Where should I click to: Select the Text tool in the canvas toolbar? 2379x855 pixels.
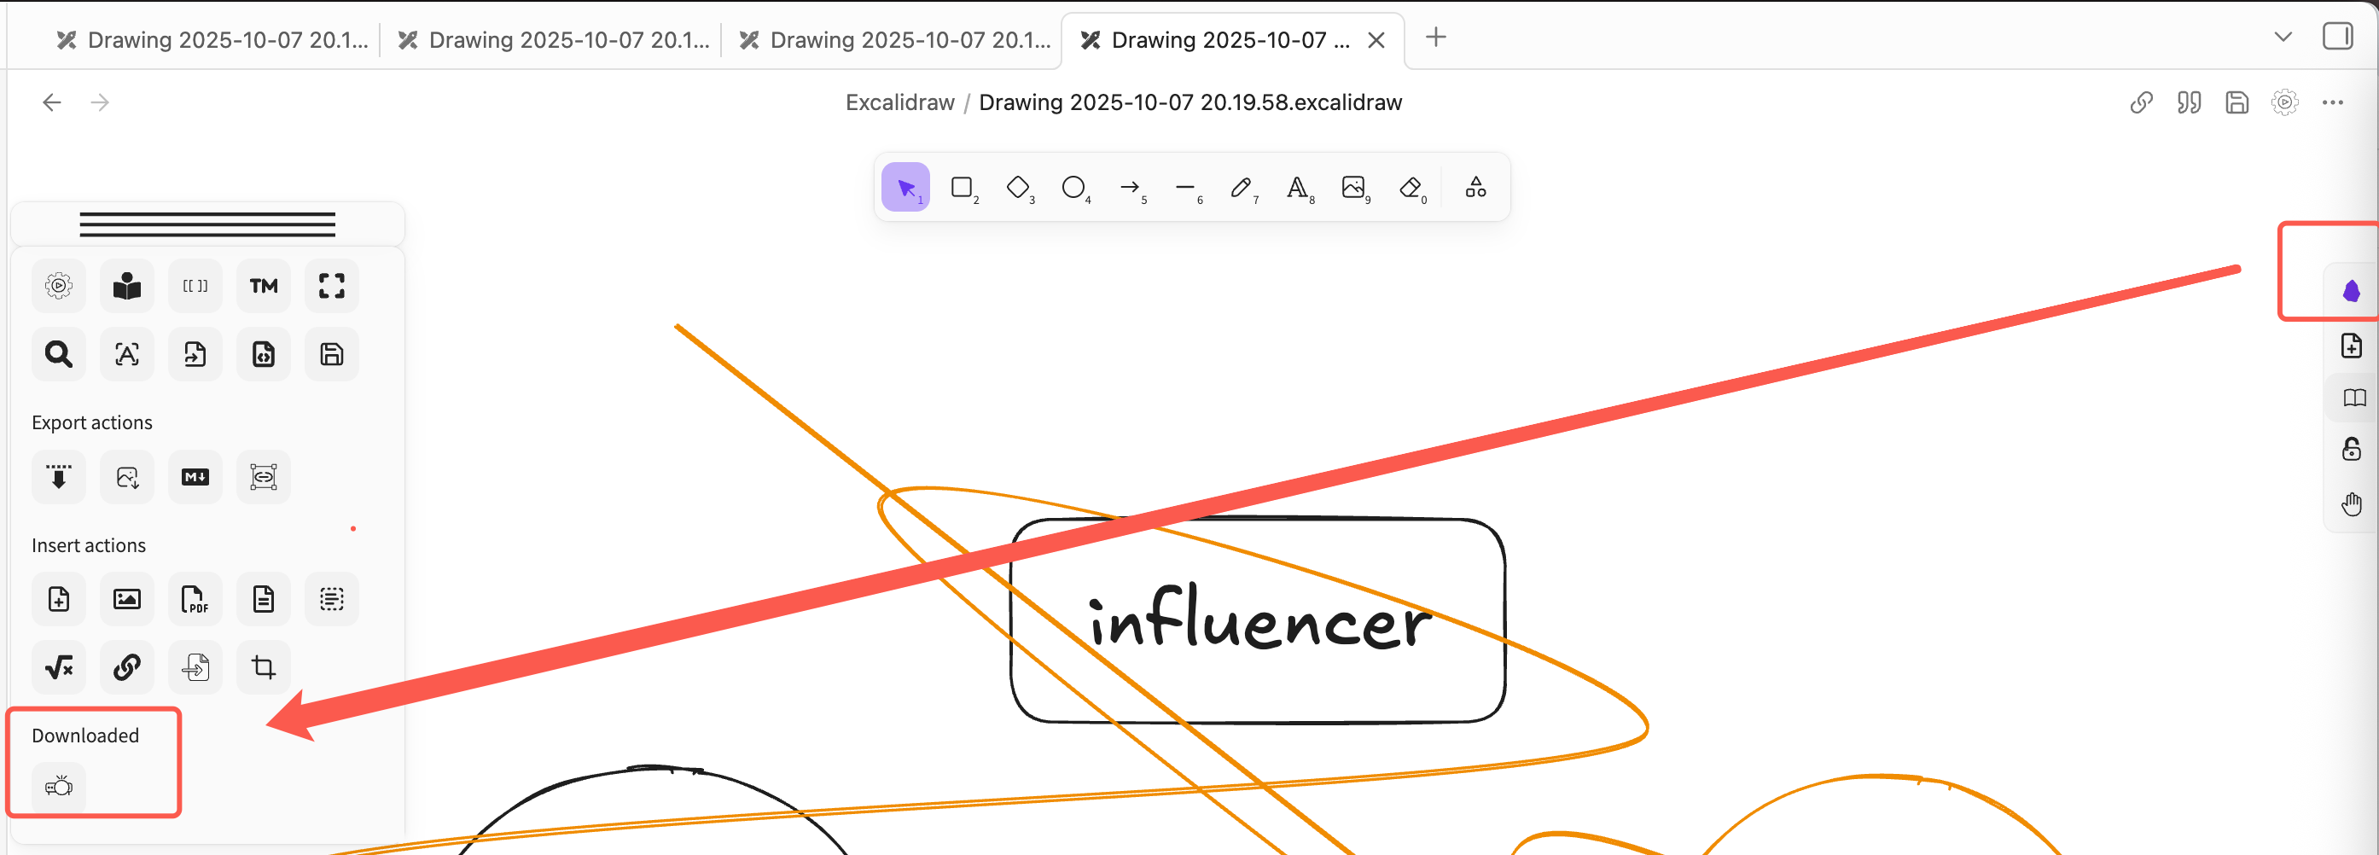[1298, 188]
